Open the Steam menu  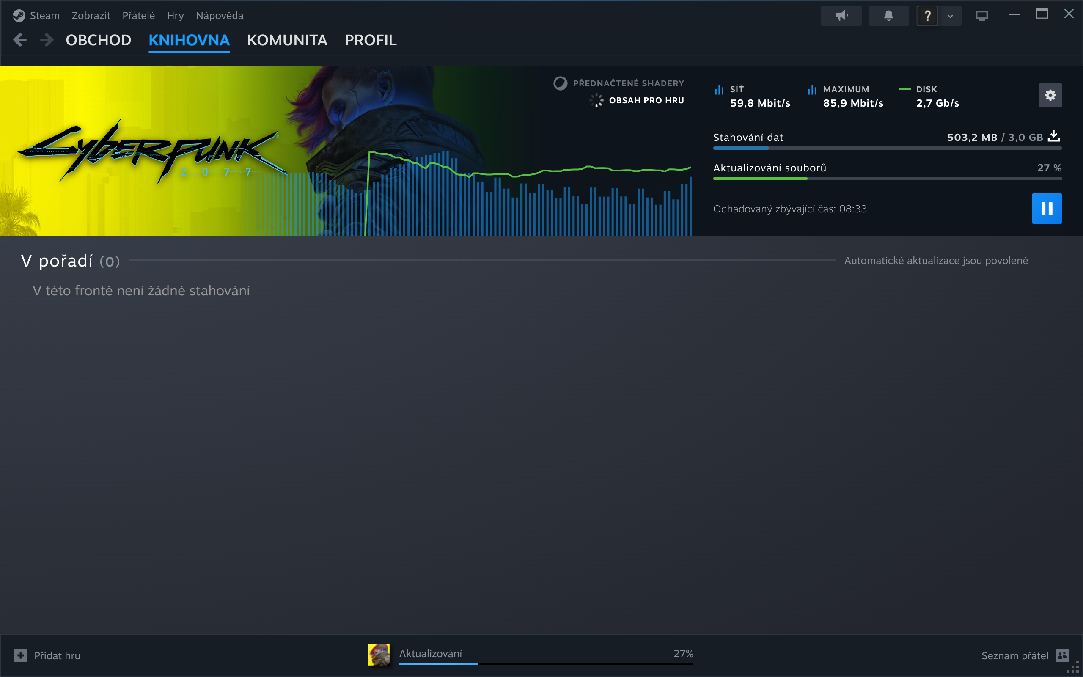tap(36, 16)
